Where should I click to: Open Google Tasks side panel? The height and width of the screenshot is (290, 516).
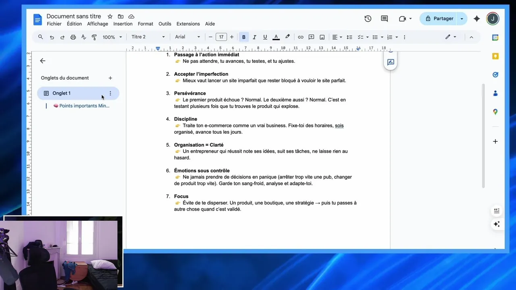[495, 75]
